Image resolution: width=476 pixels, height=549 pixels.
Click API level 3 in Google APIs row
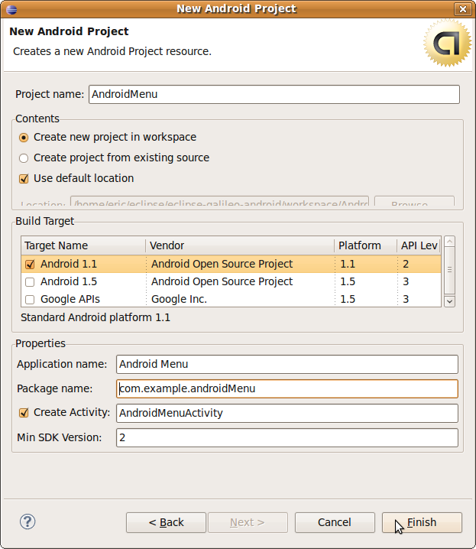pos(419,300)
